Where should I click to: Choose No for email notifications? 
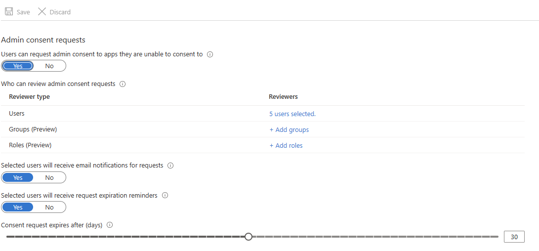coord(49,177)
